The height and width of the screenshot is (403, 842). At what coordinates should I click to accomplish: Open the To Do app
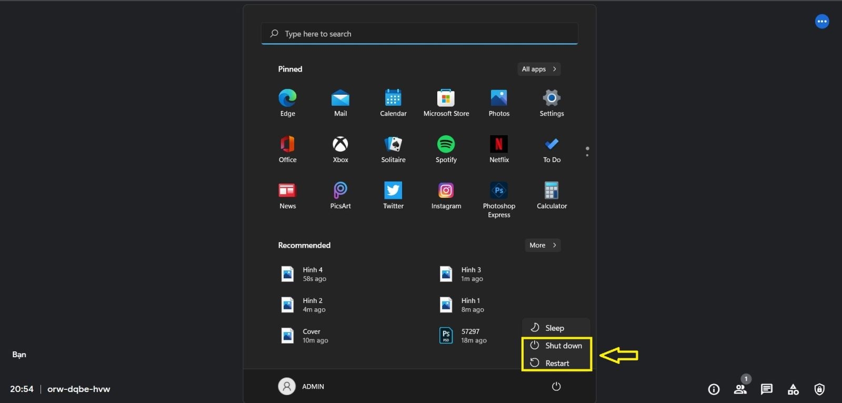(552, 149)
